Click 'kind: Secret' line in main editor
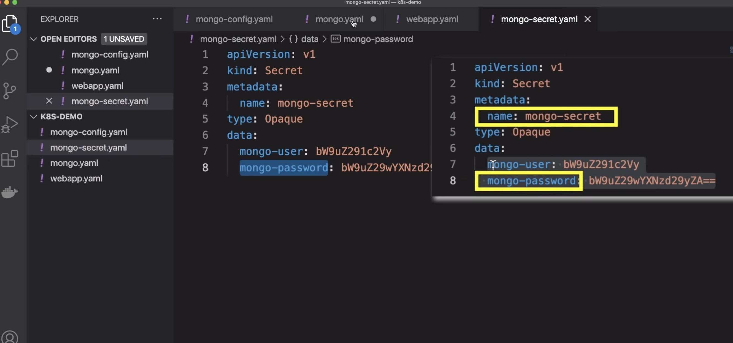The height and width of the screenshot is (343, 733). (265, 70)
